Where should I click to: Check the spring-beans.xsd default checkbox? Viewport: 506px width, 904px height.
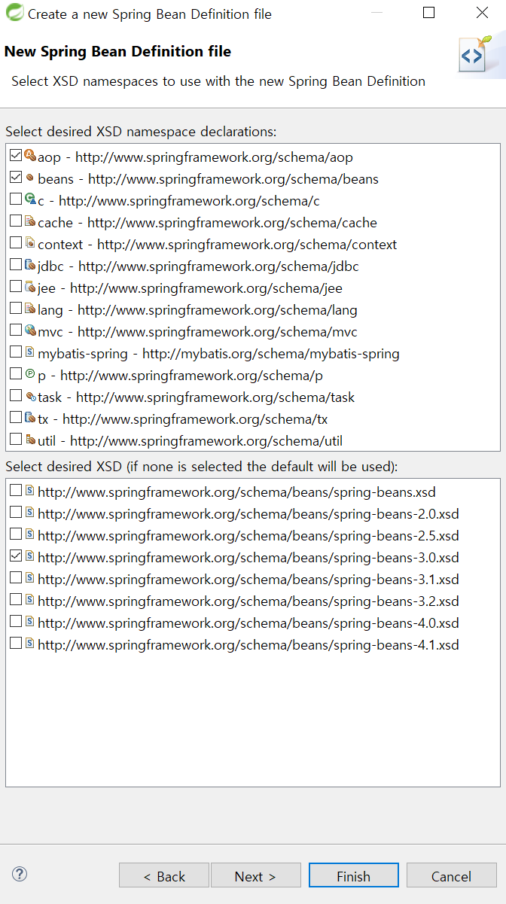[x=16, y=492]
